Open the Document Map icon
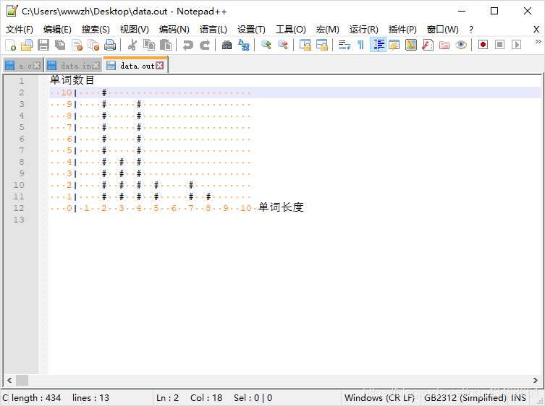The image size is (545, 406). point(411,45)
